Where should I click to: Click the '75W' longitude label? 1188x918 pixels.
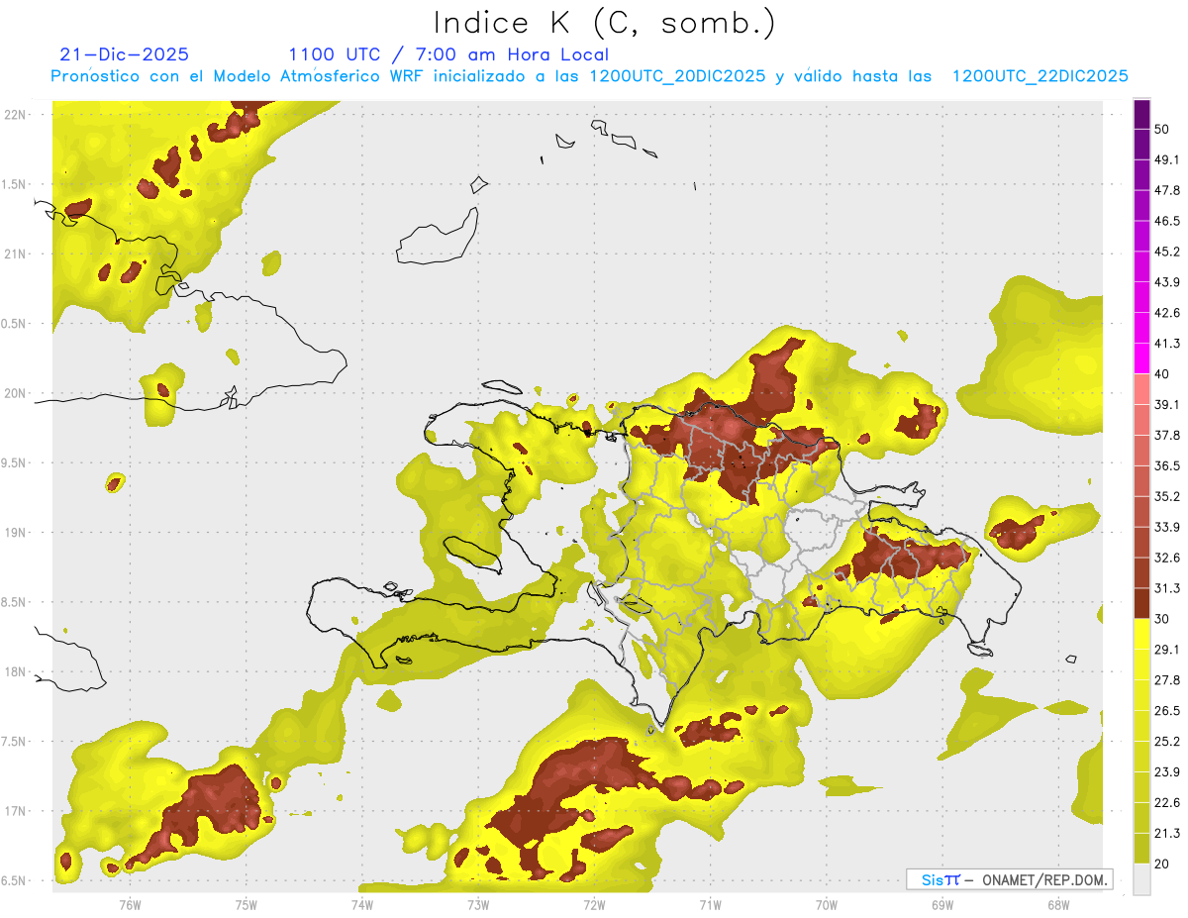pos(247,904)
